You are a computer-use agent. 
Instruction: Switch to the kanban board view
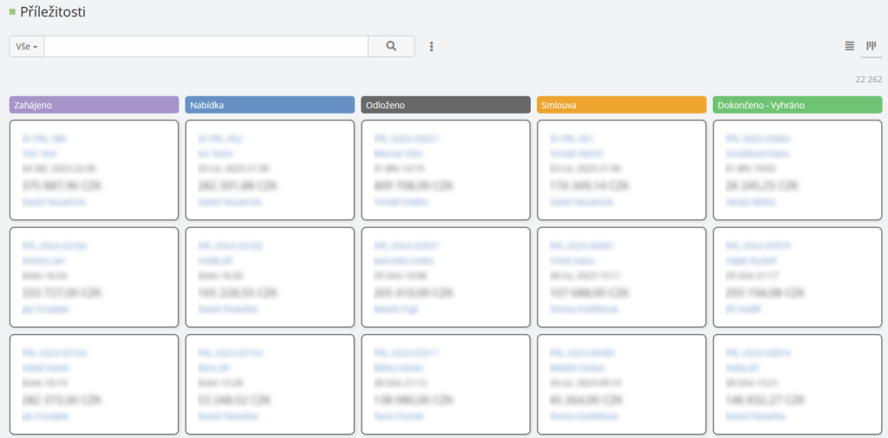(x=871, y=46)
